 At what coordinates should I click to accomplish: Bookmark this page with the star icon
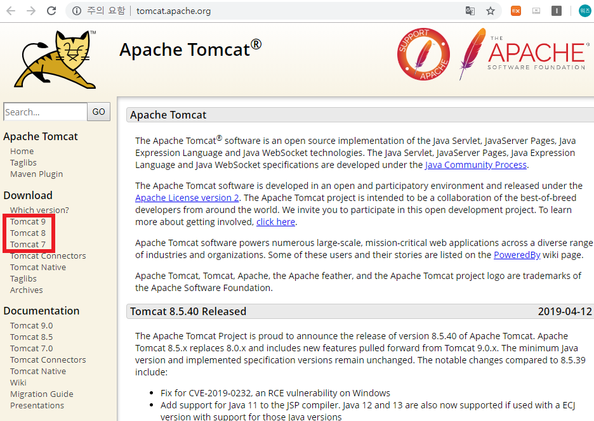tap(491, 11)
